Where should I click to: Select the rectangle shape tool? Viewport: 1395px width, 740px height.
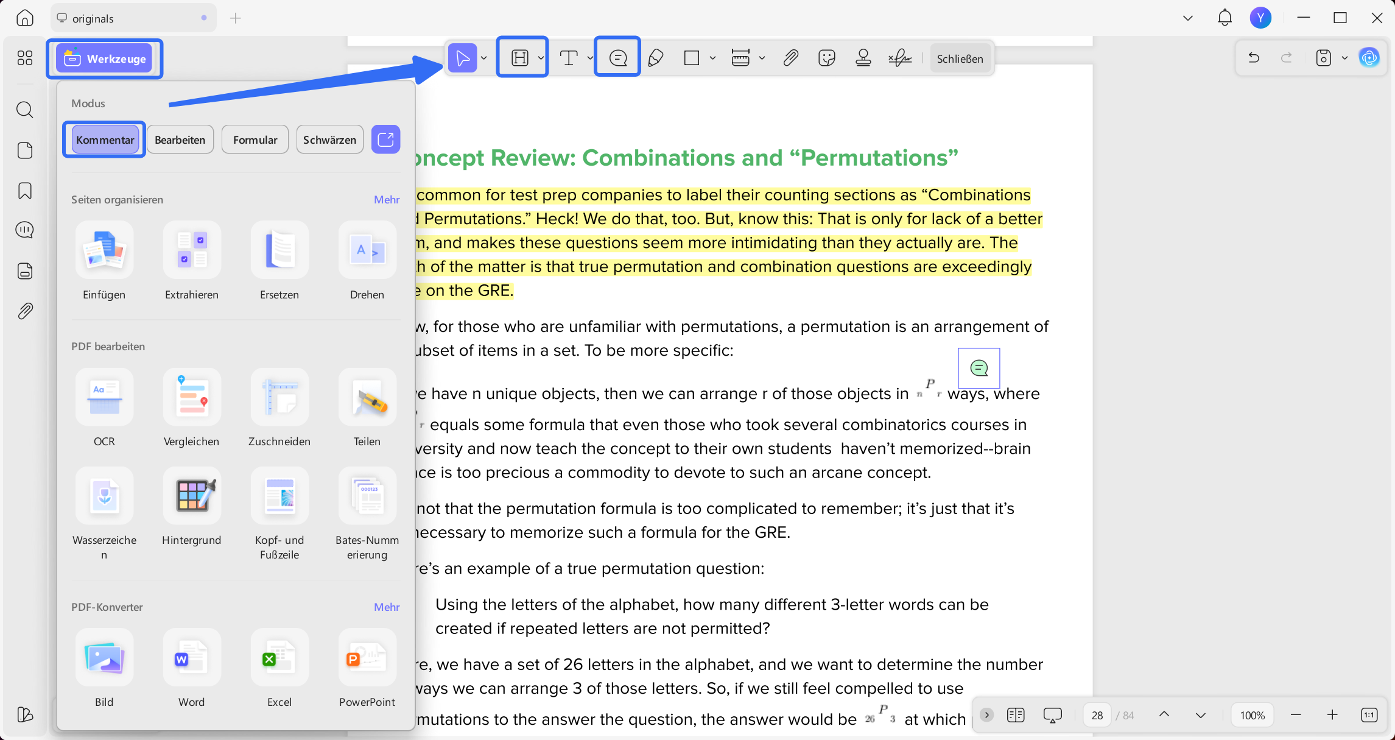[692, 58]
